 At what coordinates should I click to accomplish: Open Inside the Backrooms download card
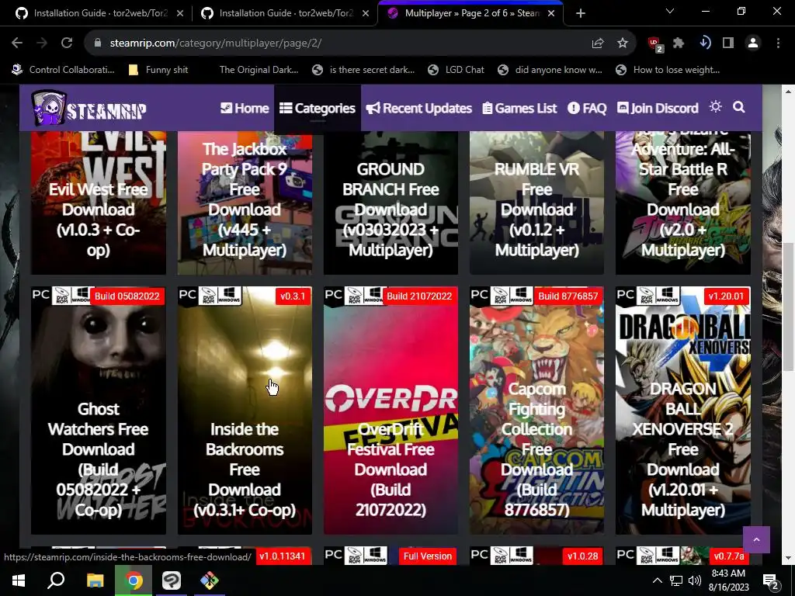click(245, 411)
